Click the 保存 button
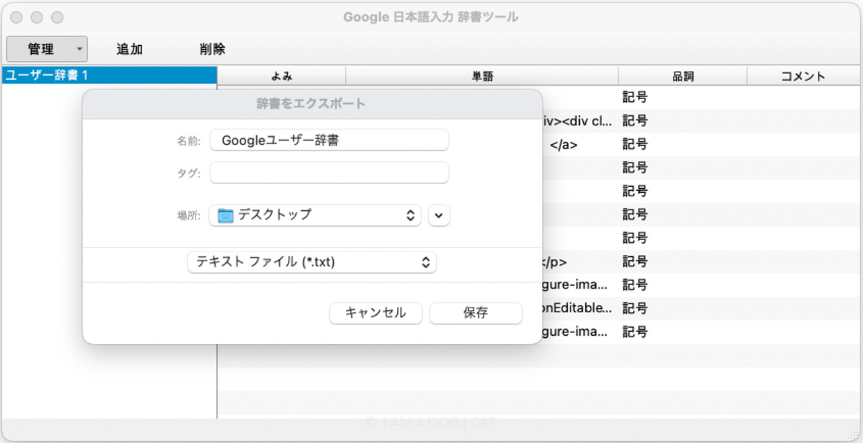Screen dimensions: 863x443 pos(475,313)
